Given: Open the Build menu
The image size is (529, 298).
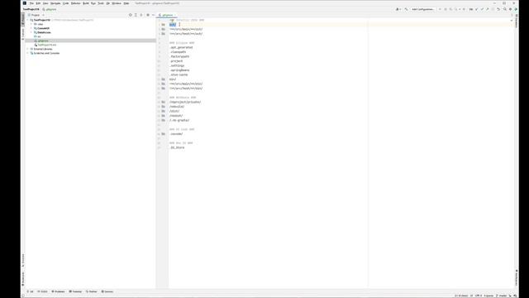Looking at the screenshot, I should click(x=86, y=3).
